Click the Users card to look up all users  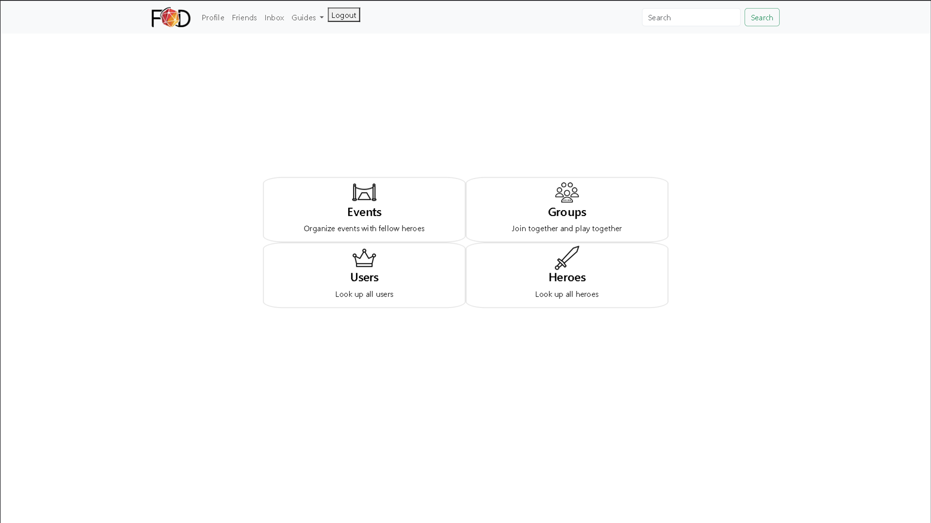click(x=364, y=275)
